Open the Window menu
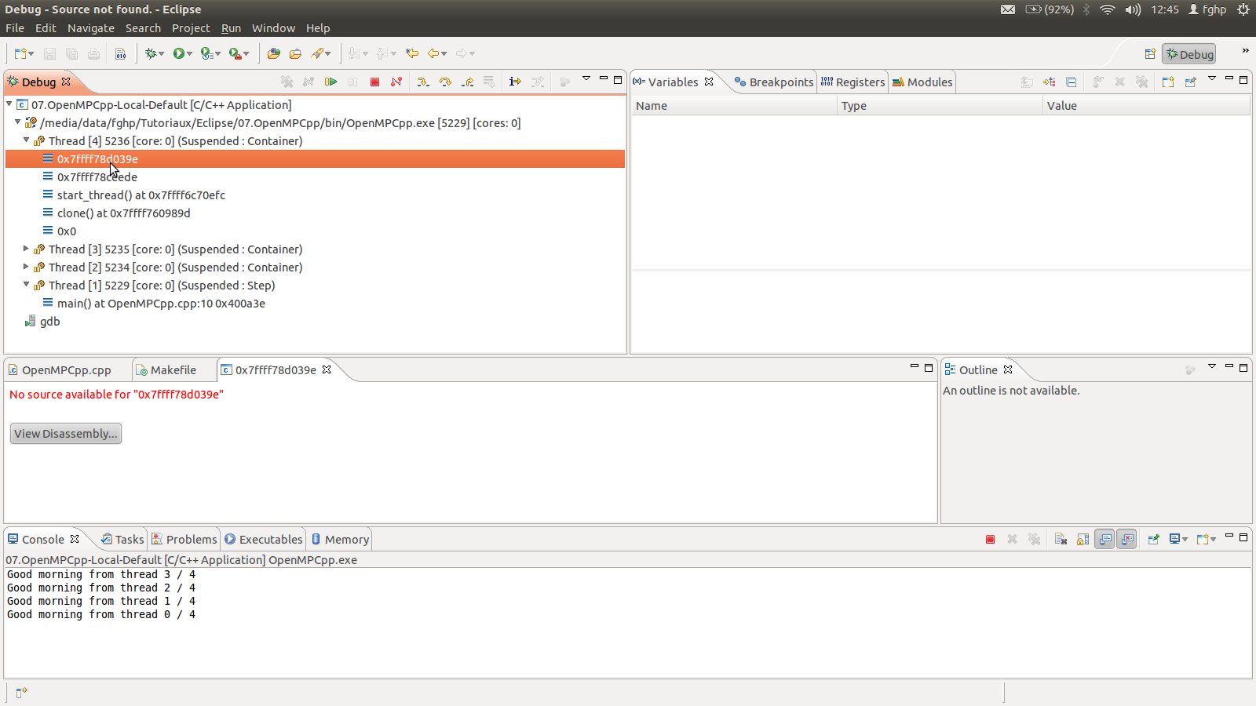The image size is (1256, 706). 273,28
